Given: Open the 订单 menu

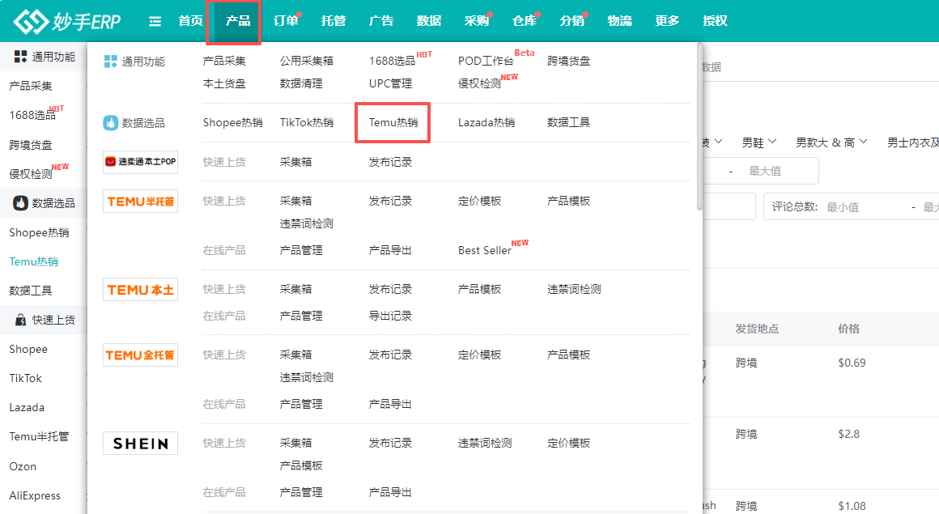Looking at the screenshot, I should tap(286, 21).
